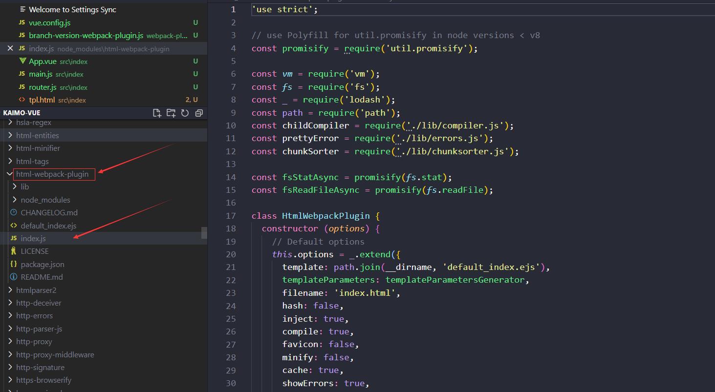Click the New Folder icon in explorer header
Image resolution: width=715 pixels, height=392 pixels.
[x=171, y=113]
